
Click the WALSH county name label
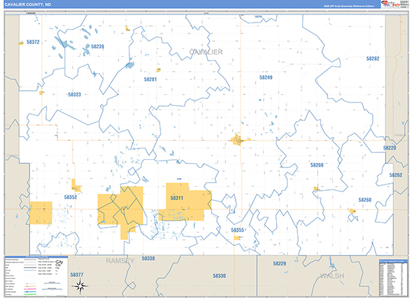[332, 275]
